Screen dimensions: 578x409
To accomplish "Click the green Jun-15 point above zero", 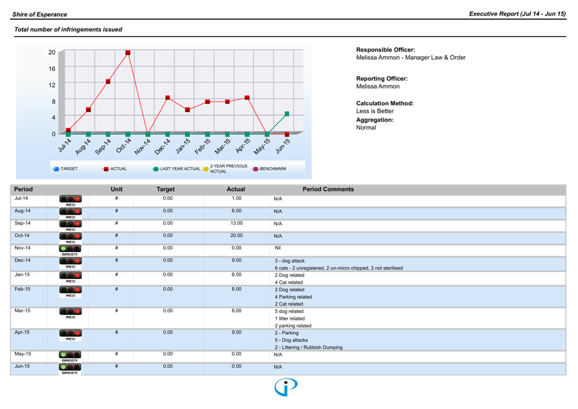I will click(287, 114).
